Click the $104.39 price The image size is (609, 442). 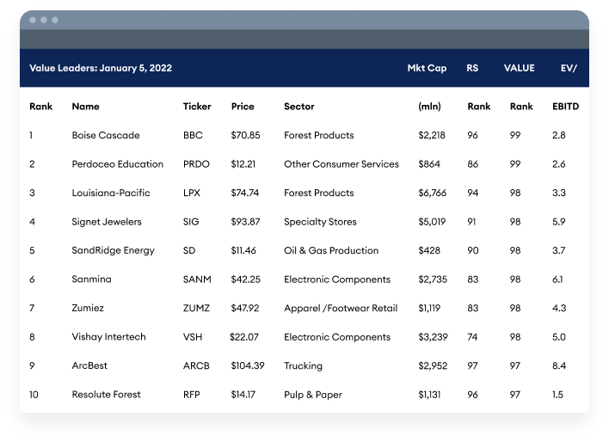point(248,365)
